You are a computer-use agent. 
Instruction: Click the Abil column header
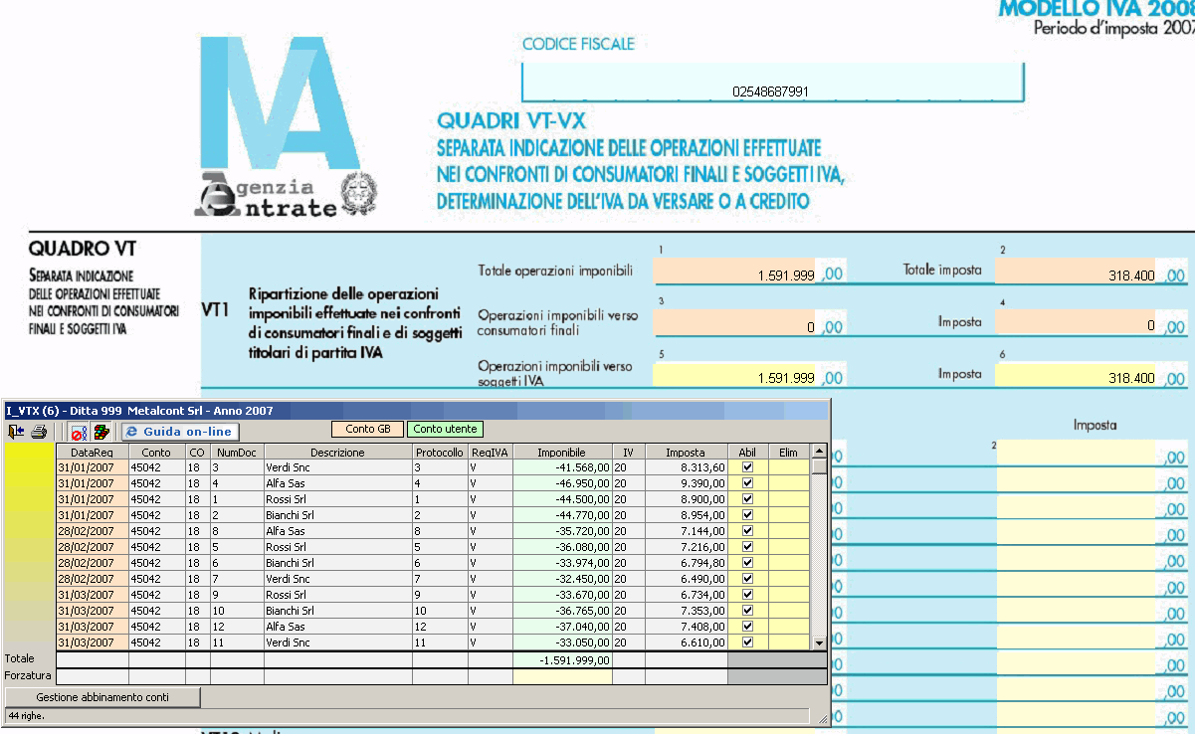click(x=748, y=452)
